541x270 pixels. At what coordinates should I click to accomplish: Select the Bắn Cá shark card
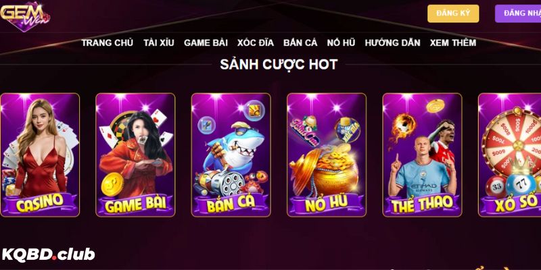point(231,155)
